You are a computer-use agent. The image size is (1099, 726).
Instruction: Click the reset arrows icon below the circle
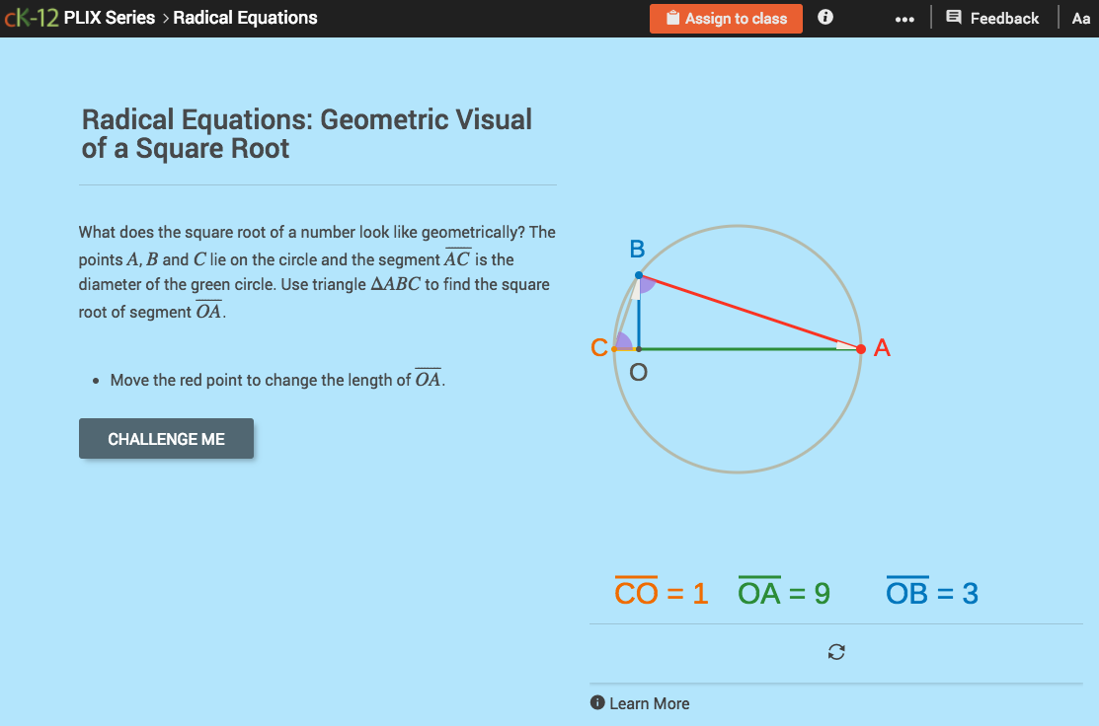click(835, 652)
